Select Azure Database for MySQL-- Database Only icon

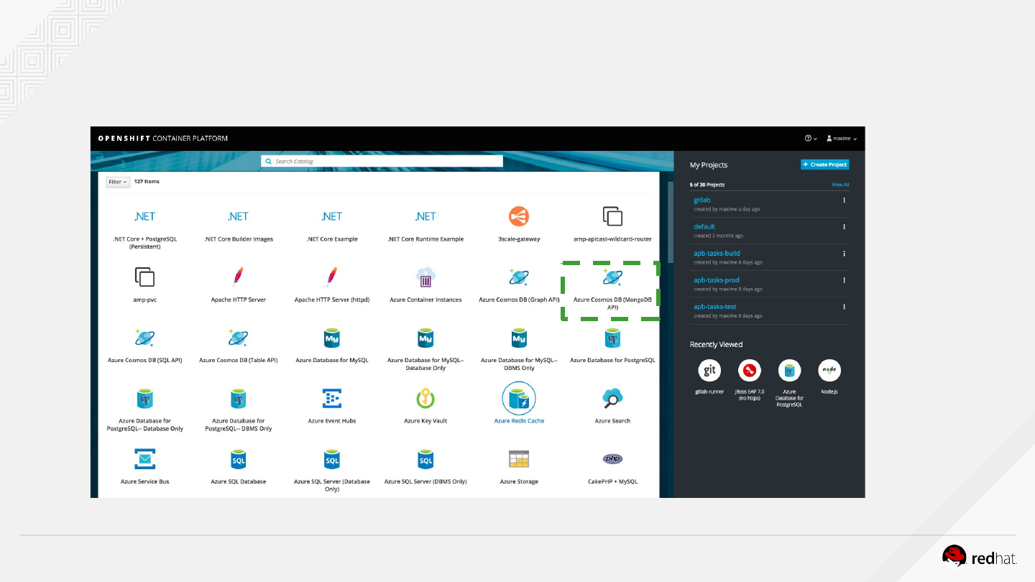(x=425, y=338)
